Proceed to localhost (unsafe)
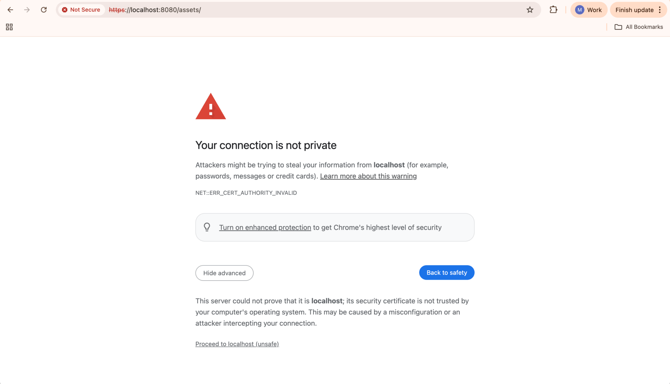This screenshot has width=670, height=384. point(237,344)
